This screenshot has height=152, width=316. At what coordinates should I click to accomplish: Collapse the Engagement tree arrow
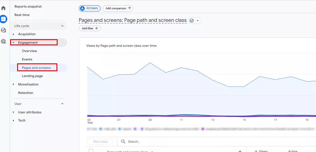point(13,42)
